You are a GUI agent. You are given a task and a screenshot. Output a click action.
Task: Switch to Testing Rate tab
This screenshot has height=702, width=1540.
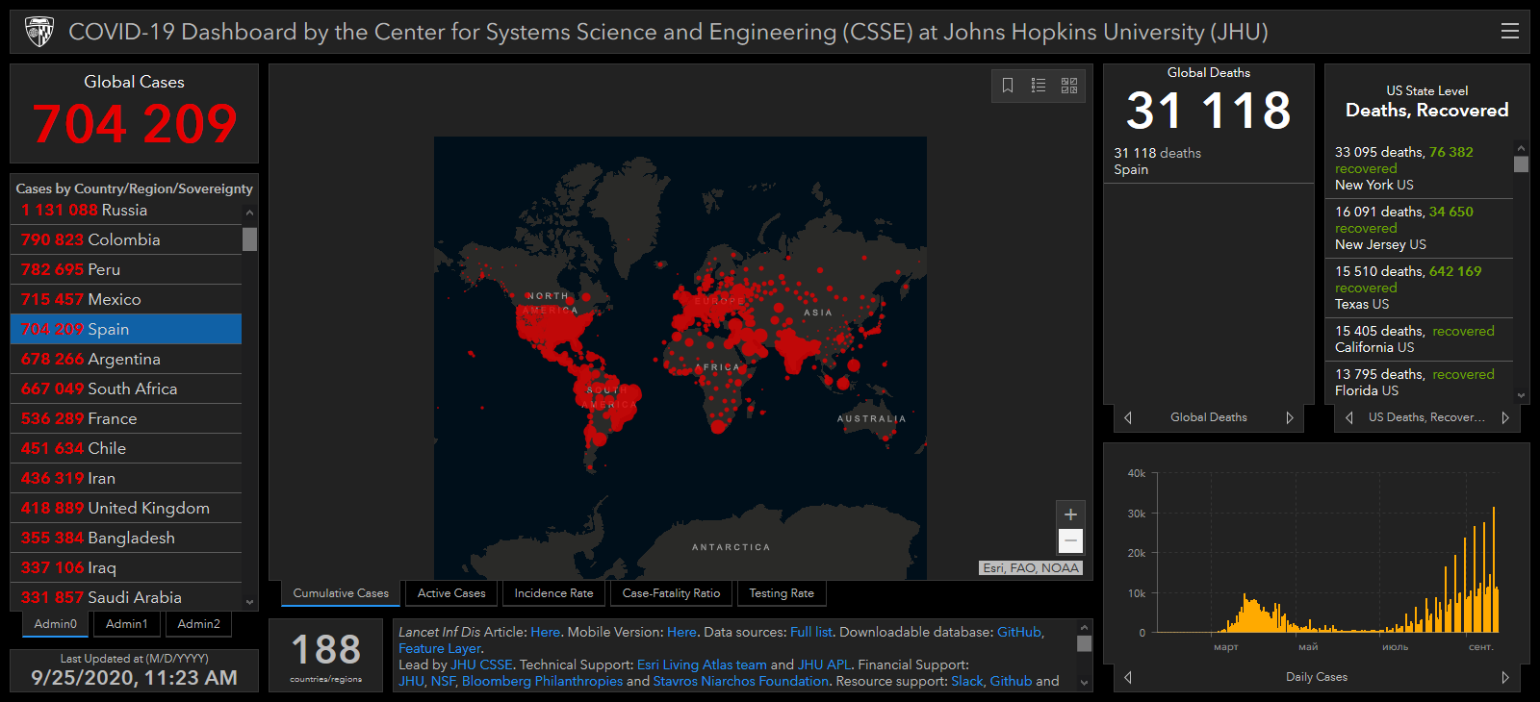(x=782, y=593)
